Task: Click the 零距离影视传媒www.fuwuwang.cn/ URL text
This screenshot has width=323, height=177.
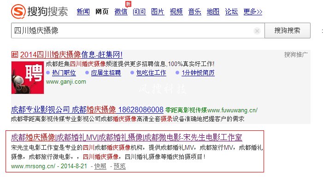Action: point(211,110)
